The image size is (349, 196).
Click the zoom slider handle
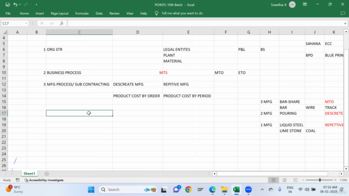tap(320, 180)
